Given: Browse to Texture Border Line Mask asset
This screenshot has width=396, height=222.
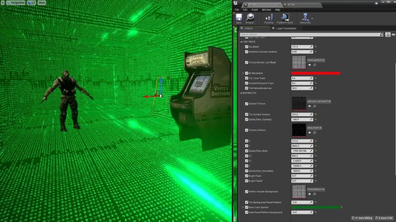Looking at the screenshot, I should tap(315, 65).
